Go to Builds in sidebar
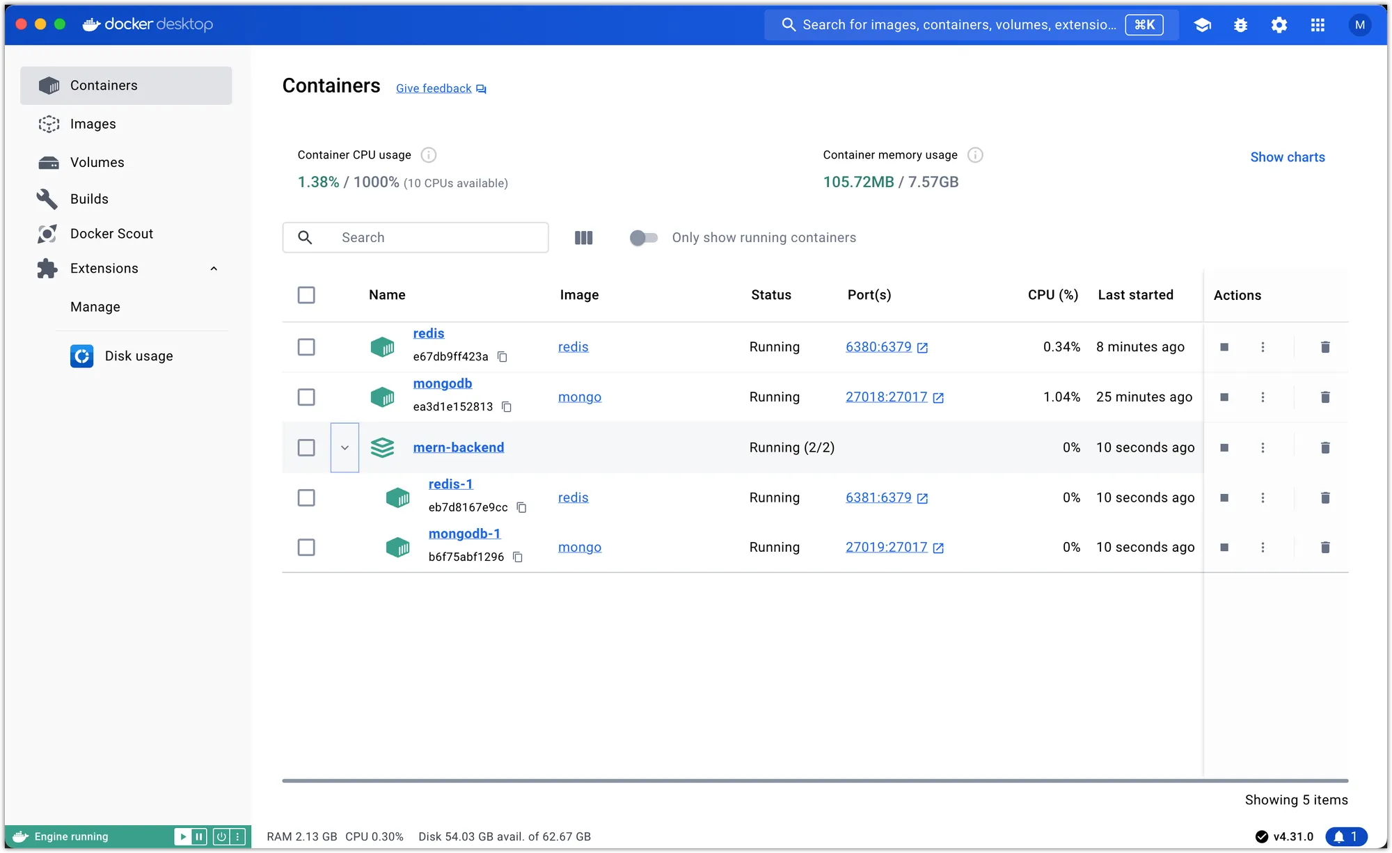The width and height of the screenshot is (1392, 853). point(126,199)
